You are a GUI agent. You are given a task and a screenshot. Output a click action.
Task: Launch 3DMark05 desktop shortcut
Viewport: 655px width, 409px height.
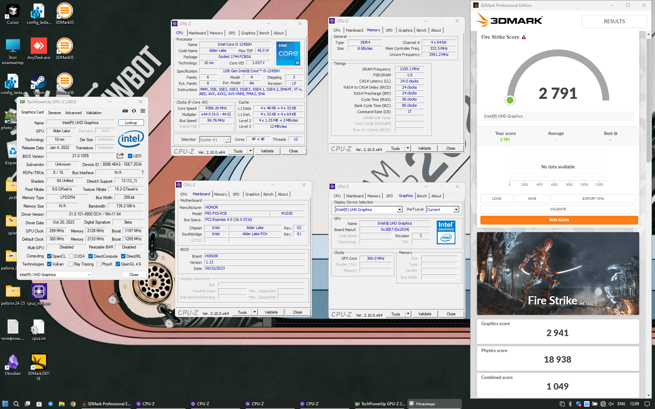coord(64,49)
